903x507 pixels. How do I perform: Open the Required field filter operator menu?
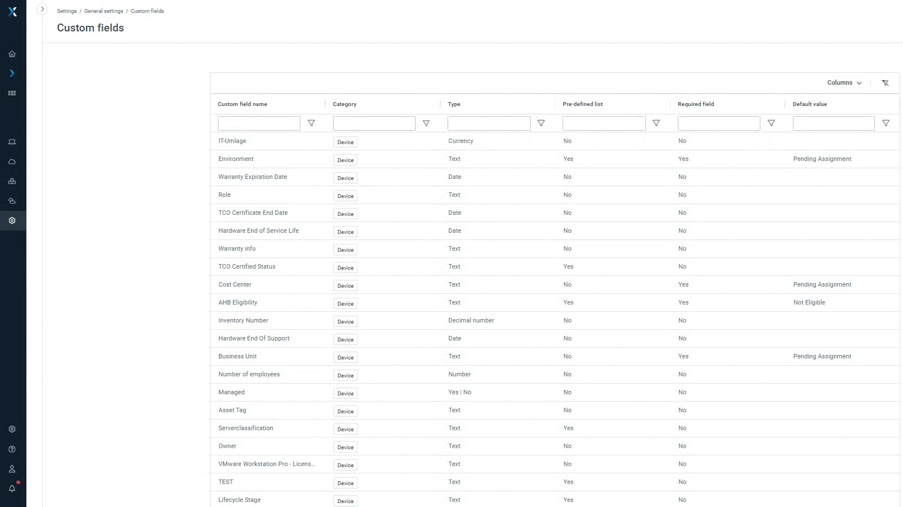[771, 123]
